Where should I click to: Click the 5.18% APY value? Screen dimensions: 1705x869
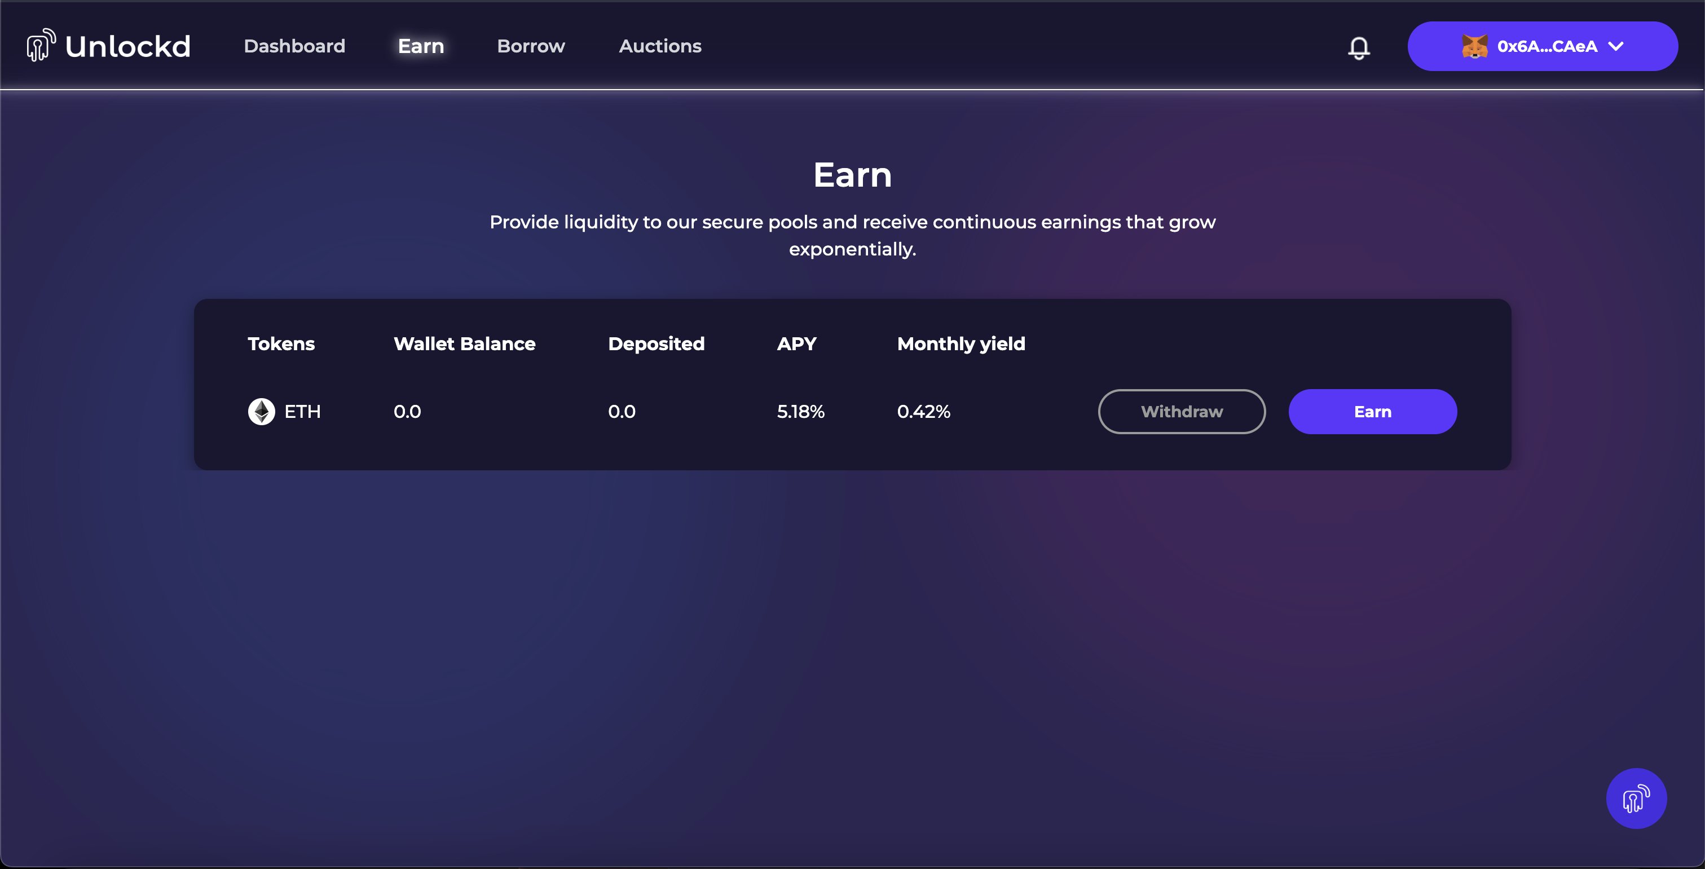pyautogui.click(x=800, y=412)
